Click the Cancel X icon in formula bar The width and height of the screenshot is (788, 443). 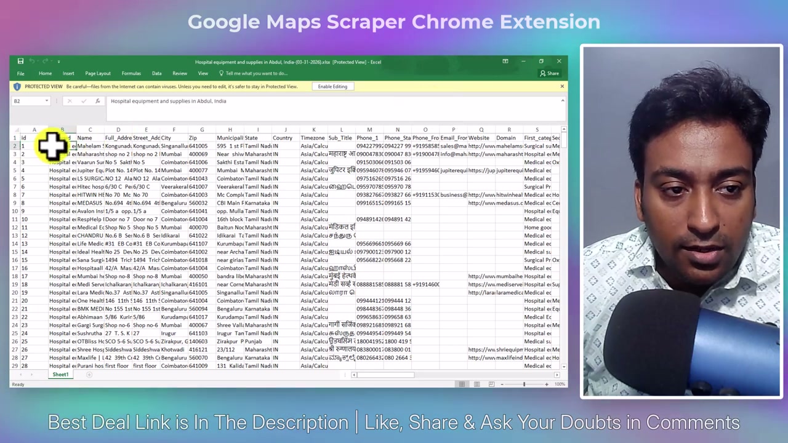70,101
